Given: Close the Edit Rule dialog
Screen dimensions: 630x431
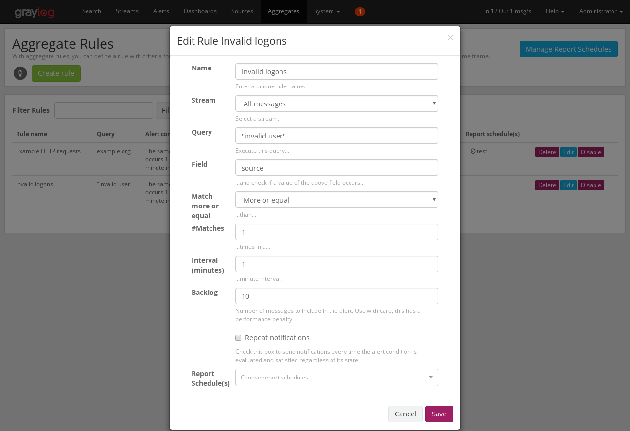Looking at the screenshot, I should (x=450, y=38).
